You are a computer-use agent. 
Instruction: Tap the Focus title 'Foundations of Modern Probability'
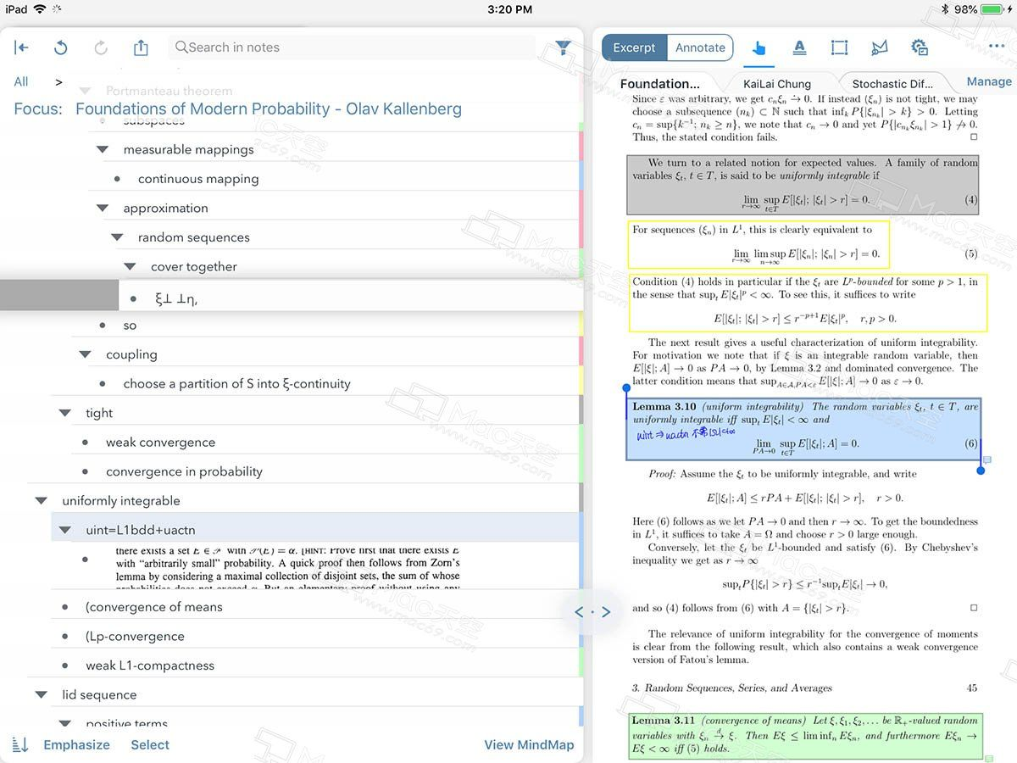point(269,109)
